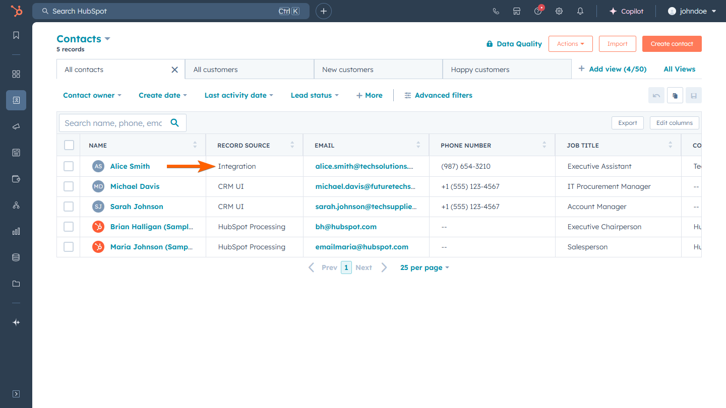Open Sarah Johnson's contact record
Viewport: 726px width, 408px height.
tap(137, 207)
